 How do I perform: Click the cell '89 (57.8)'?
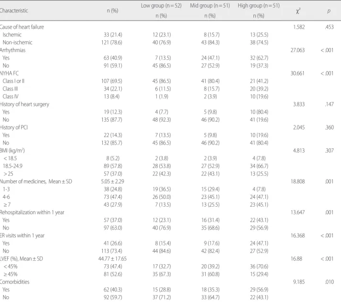pyautogui.click(x=113, y=166)
